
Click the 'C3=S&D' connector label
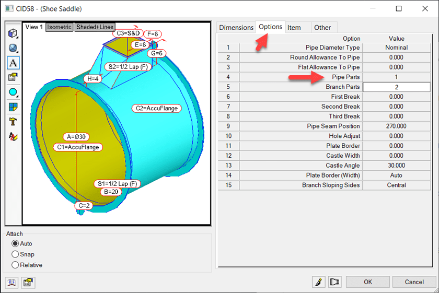point(128,33)
